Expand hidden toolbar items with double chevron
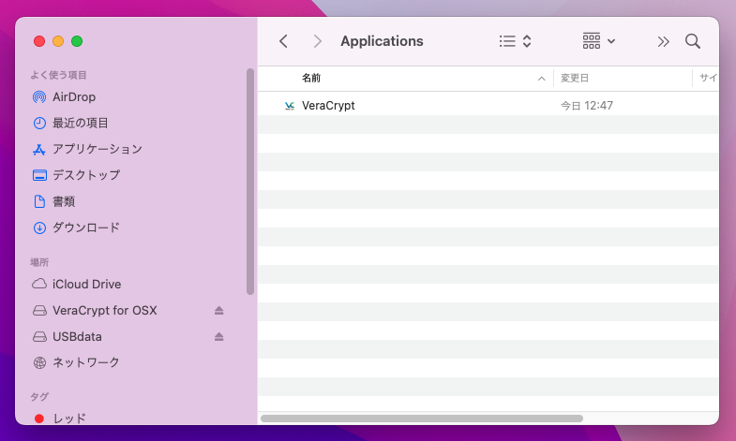This screenshot has height=441, width=736. pyautogui.click(x=663, y=41)
